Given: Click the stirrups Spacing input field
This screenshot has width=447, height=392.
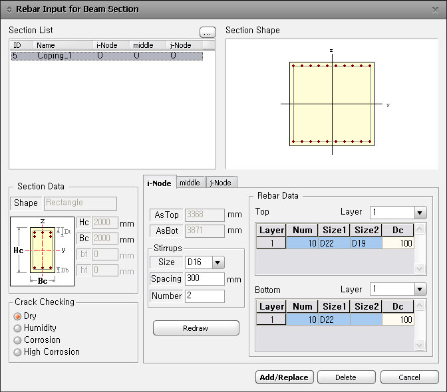Looking at the screenshot, I should tap(204, 279).
